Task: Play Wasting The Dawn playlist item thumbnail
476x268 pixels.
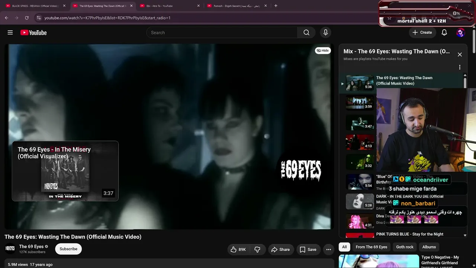Action: 360,83
